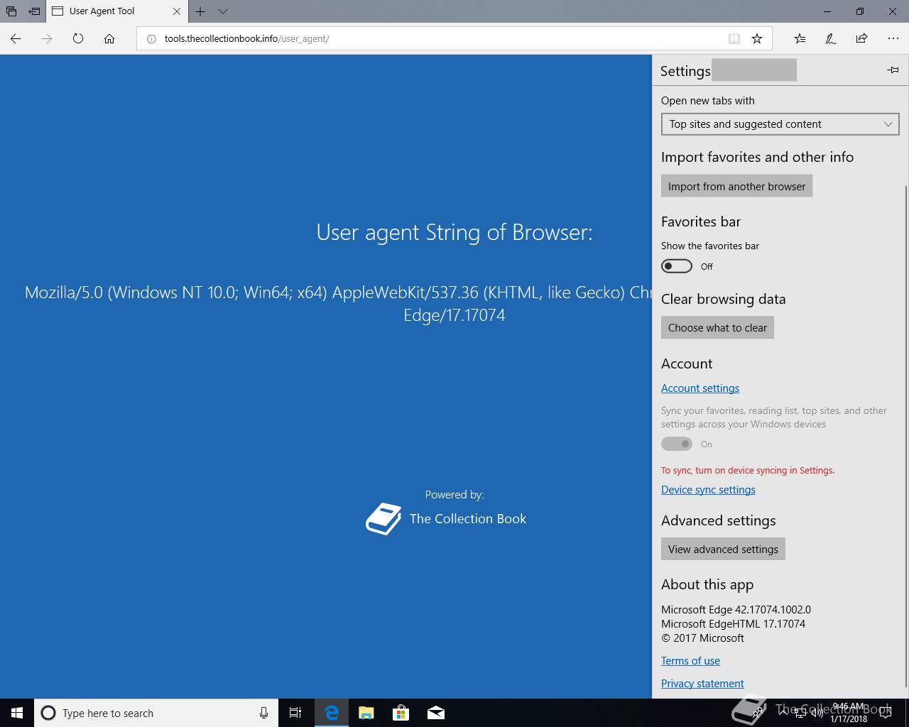Open File Explorer from taskbar
The width and height of the screenshot is (909, 727).
pos(366,713)
